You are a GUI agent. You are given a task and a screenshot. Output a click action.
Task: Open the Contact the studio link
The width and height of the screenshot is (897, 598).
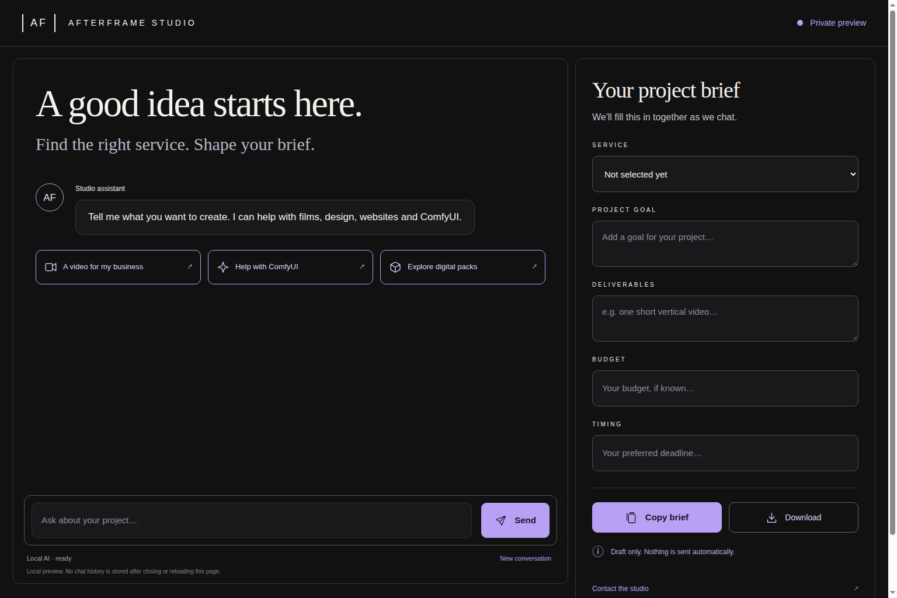[x=620, y=588]
